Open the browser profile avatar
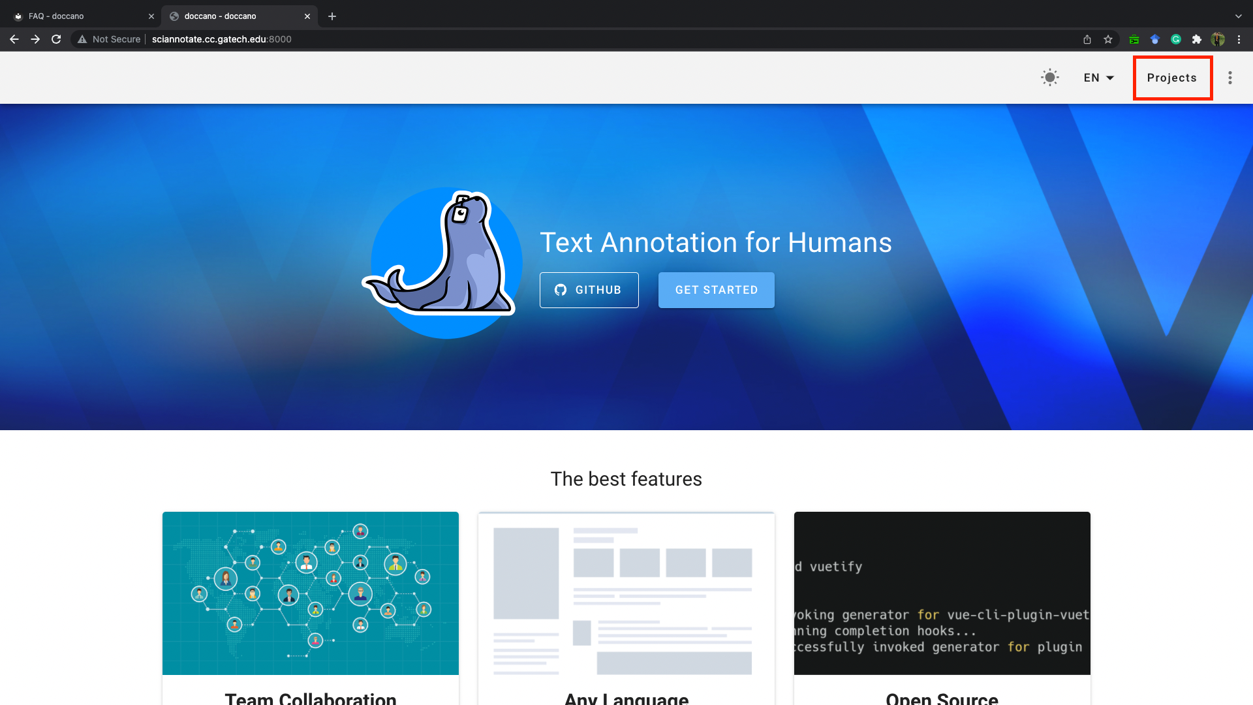This screenshot has width=1253, height=705. [x=1218, y=39]
